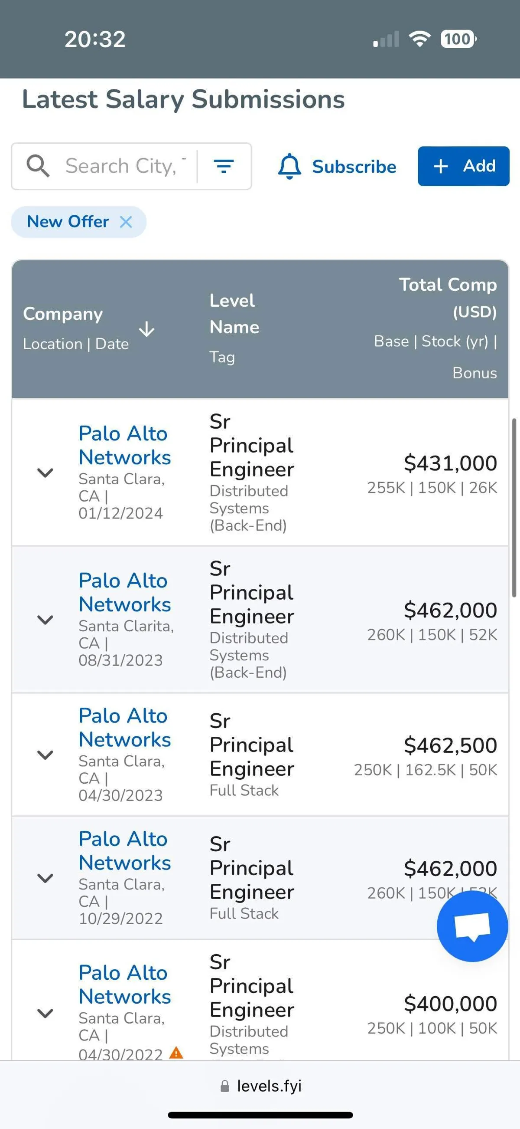Click the Total Comp column header
Screen dimensions: 520x1129
click(447, 285)
